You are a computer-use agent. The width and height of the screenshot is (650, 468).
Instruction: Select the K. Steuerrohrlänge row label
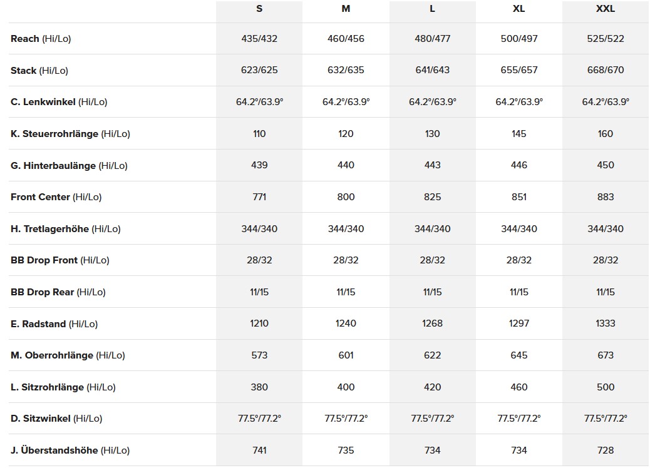pyautogui.click(x=70, y=134)
